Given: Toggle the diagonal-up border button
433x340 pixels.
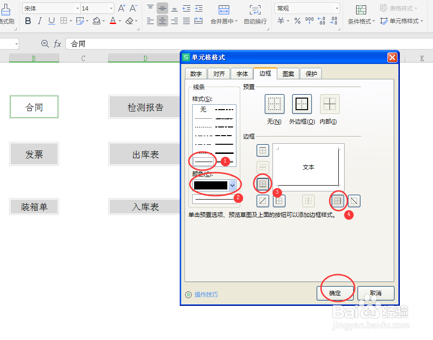Looking at the screenshot, I should (262, 201).
